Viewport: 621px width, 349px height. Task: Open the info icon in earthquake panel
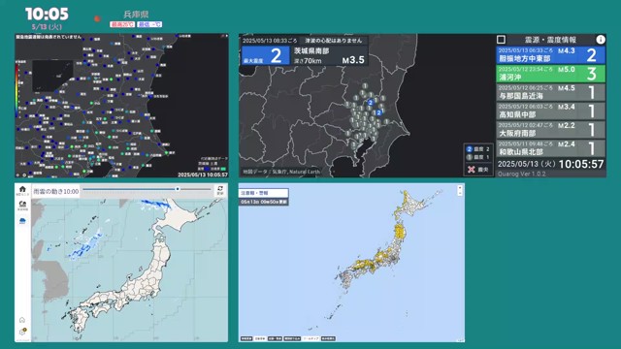(x=601, y=40)
